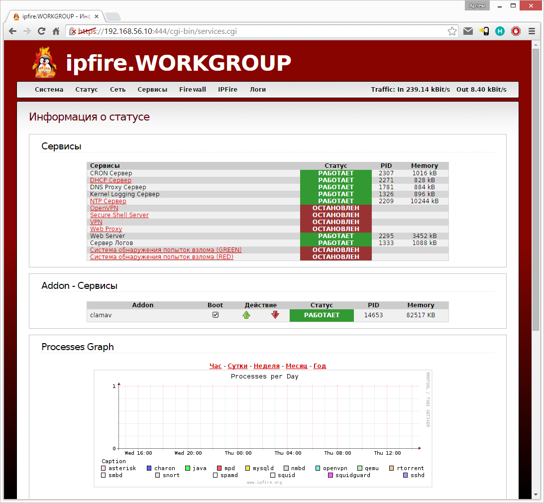Show processes graph for Неделя
The width and height of the screenshot is (544, 503).
266,366
